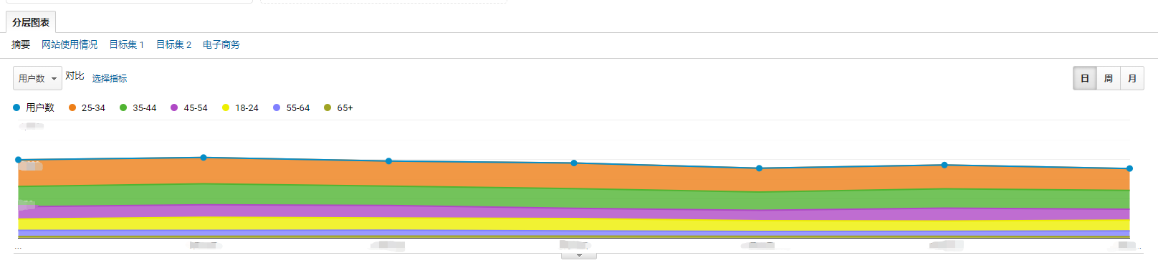The width and height of the screenshot is (1158, 278).
Task: Click the orange 25-34 area in the chart
Action: pos(573,176)
